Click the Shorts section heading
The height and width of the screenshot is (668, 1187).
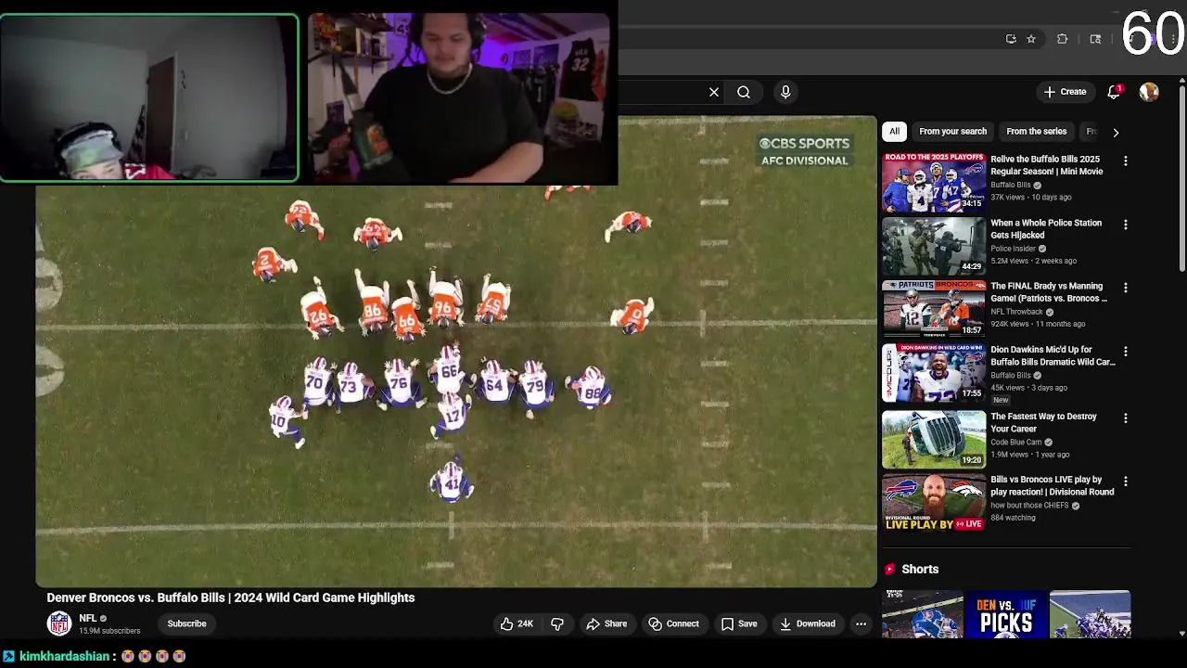(920, 569)
